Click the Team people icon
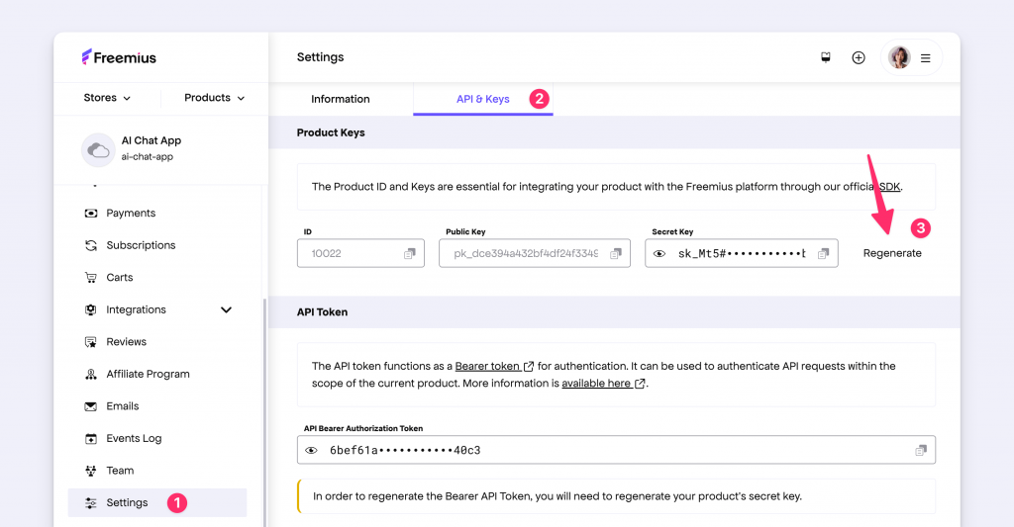The image size is (1014, 527). [91, 471]
